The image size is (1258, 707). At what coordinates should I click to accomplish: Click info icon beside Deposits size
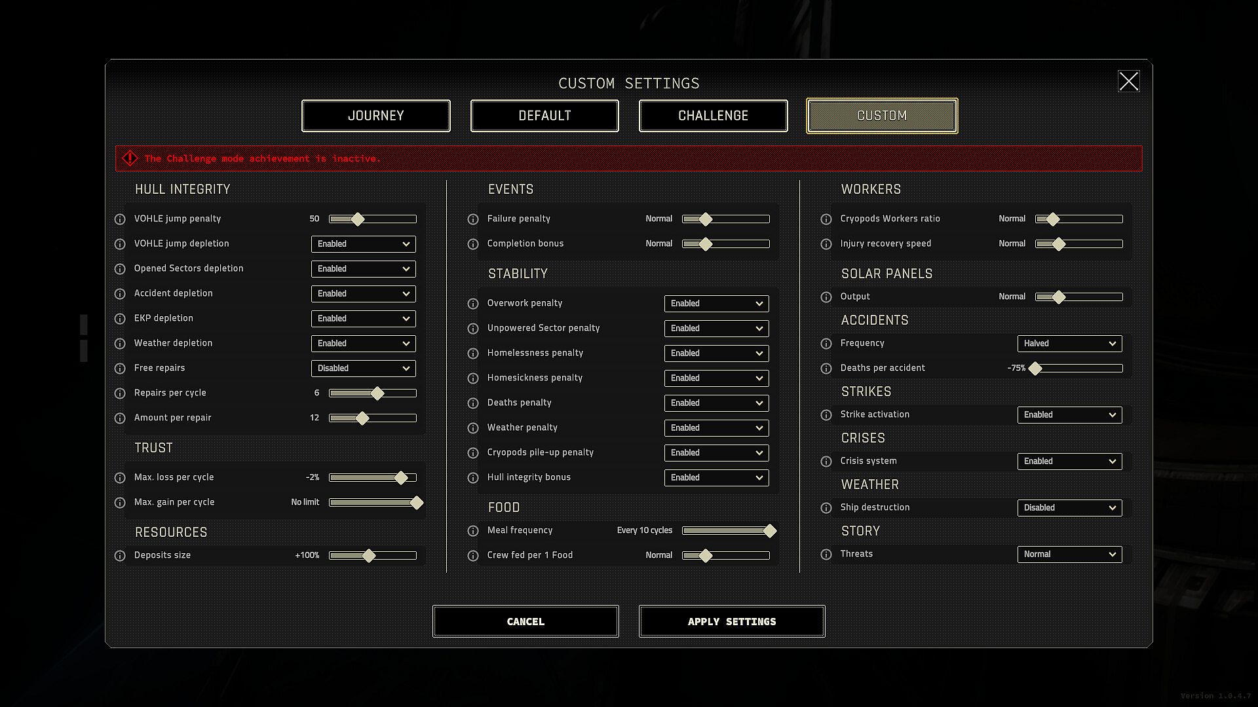[120, 556]
